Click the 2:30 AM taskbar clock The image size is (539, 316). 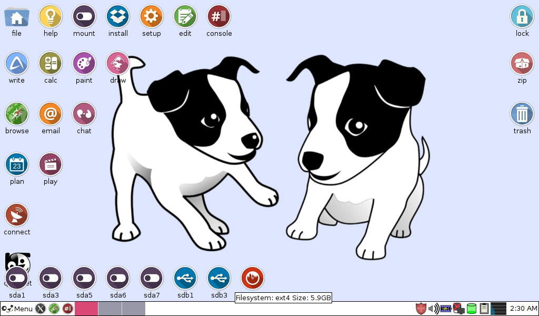pyautogui.click(x=523, y=309)
